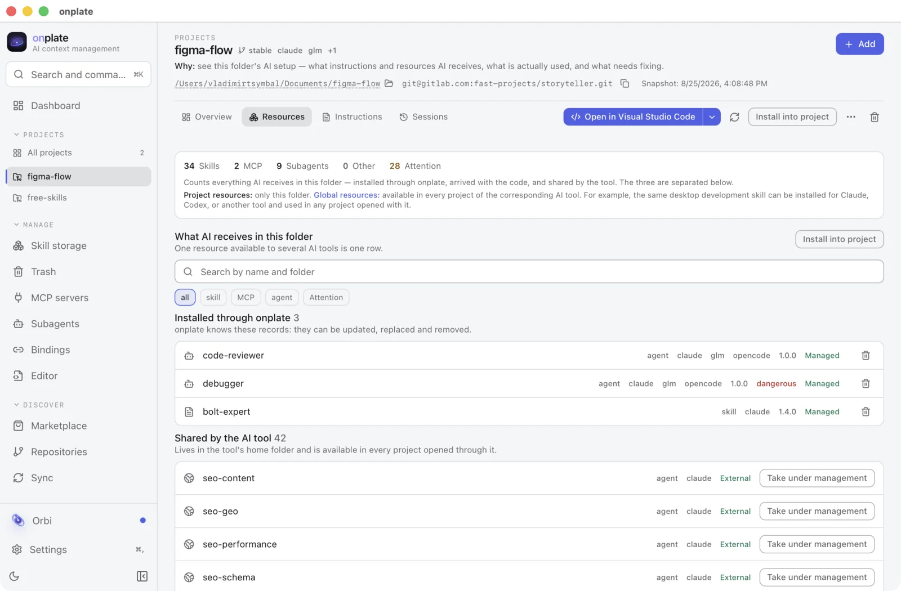Image resolution: width=901 pixels, height=591 pixels.
Task: Open the editor chooser dropdown arrow
Action: point(712,117)
